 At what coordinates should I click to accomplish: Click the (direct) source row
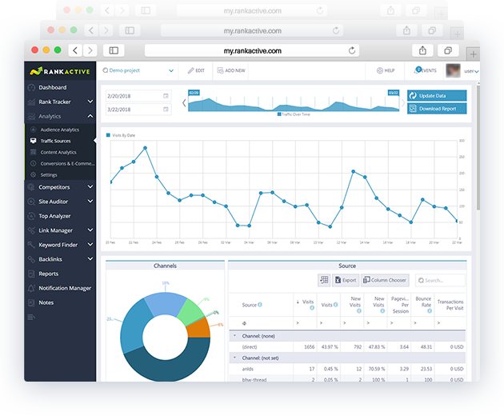point(347,347)
